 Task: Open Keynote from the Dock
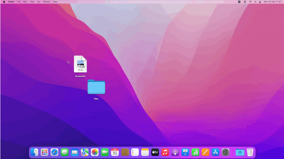pos(185,152)
